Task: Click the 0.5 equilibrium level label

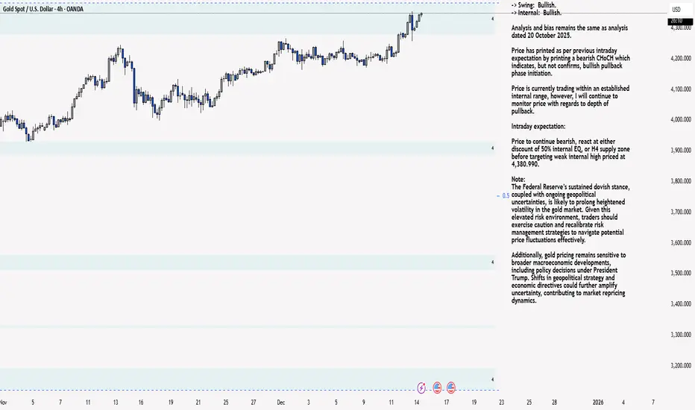Action: coord(506,195)
